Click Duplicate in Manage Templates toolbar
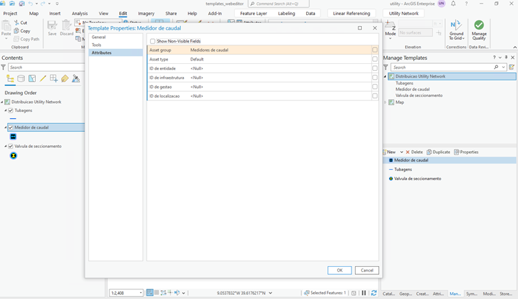The image size is (518, 299). pyautogui.click(x=438, y=152)
